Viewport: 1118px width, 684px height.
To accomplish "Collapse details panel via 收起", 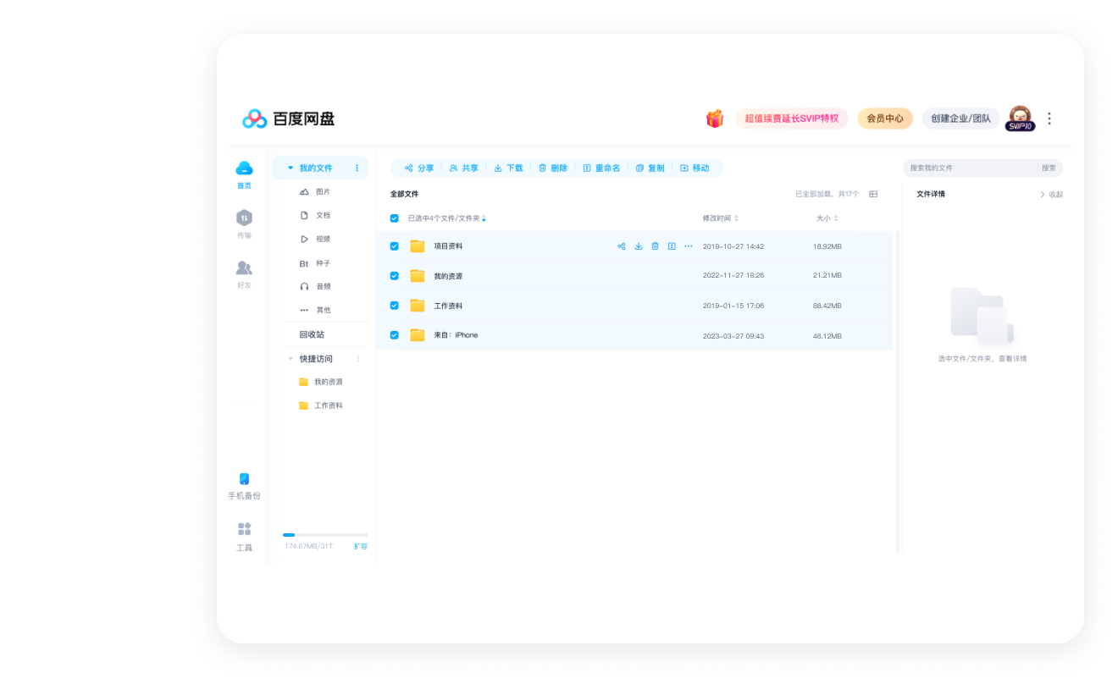I will [x=1051, y=195].
